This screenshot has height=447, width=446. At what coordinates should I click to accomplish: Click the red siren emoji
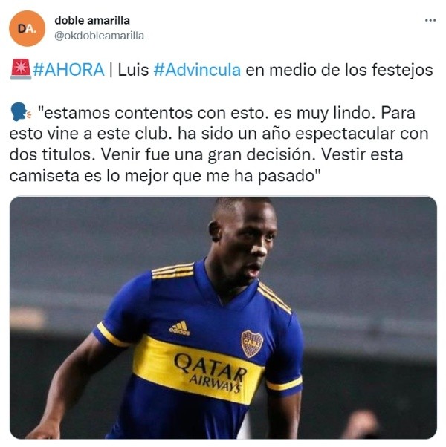point(21,69)
